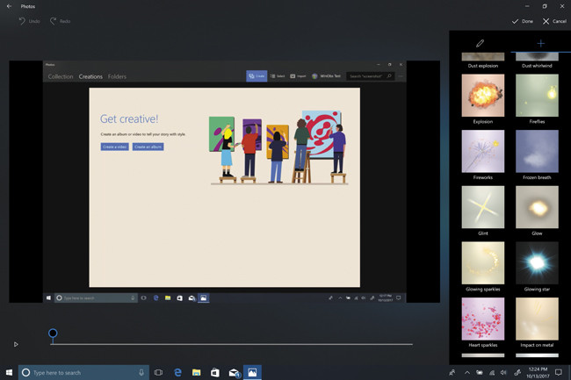
Task: Click the blue timeline position marker
Action: point(53,333)
